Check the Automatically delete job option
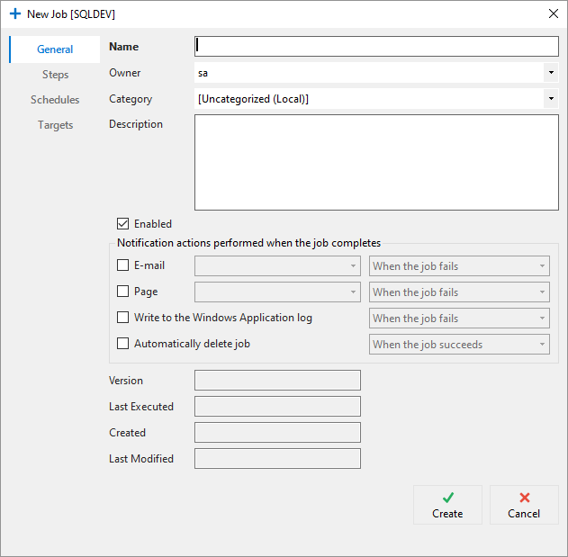The width and height of the screenshot is (568, 557). pyautogui.click(x=123, y=344)
